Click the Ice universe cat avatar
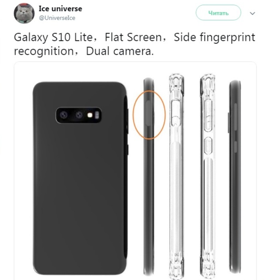Image resolution: width=268 pixels, height=280 pixels. click(x=24, y=13)
